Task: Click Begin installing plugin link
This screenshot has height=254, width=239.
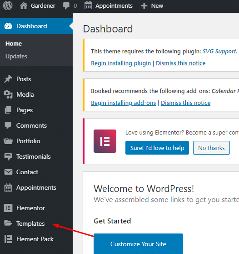Action: click(121, 63)
